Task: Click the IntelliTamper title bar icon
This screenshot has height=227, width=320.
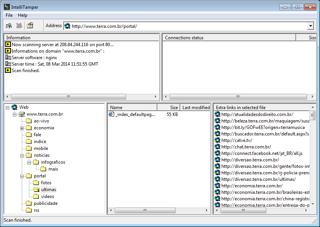Action: [x=7, y=7]
